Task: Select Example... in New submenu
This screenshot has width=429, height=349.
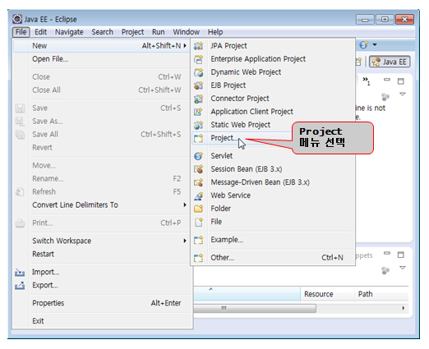Action: 273,240
